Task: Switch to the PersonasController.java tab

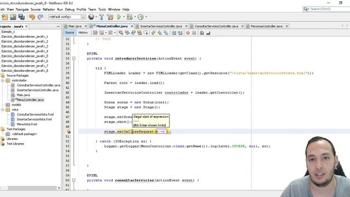Action: 266,26
